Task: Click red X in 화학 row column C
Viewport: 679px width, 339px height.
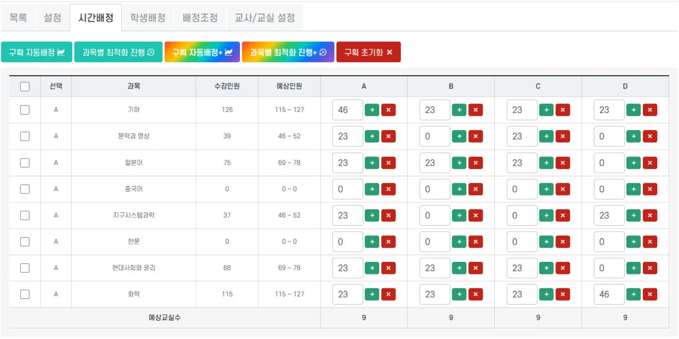Action: point(562,295)
